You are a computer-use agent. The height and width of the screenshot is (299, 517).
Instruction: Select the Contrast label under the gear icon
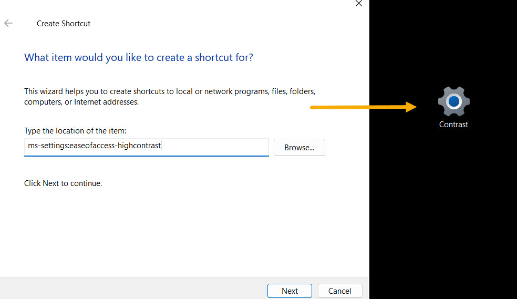[453, 125]
